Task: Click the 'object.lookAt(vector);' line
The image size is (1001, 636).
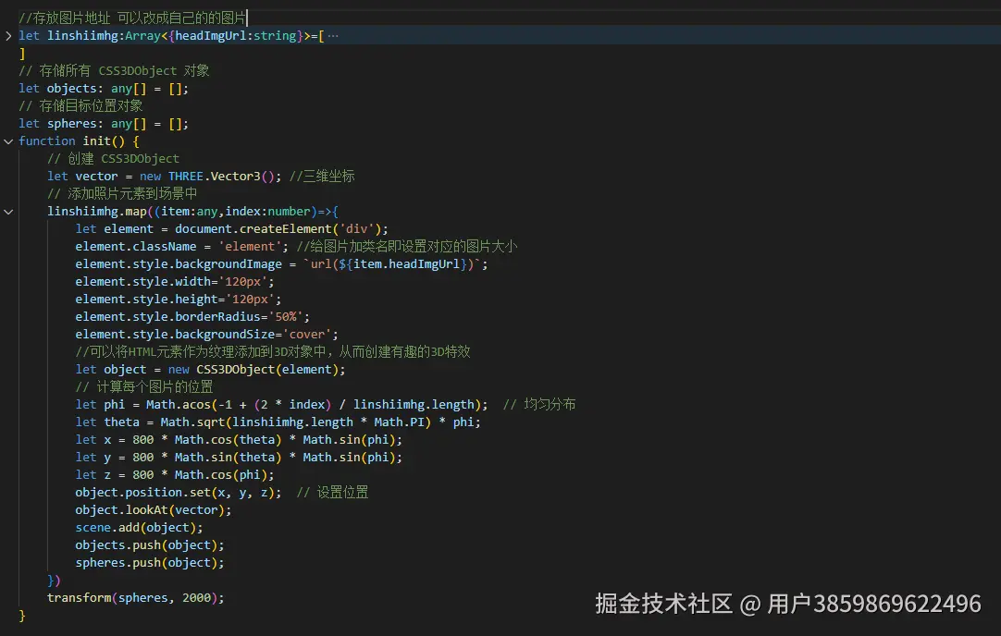Action: (x=154, y=509)
